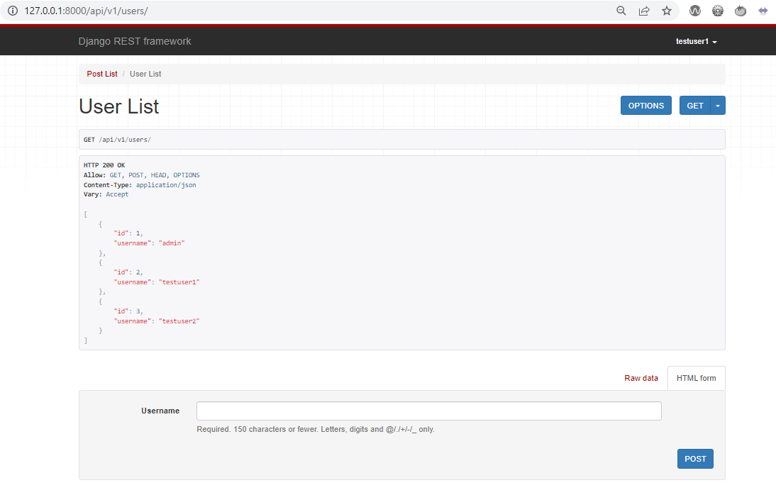Viewport: 776px width, 490px height.
Task: Click the Username field label
Action: 160,411
